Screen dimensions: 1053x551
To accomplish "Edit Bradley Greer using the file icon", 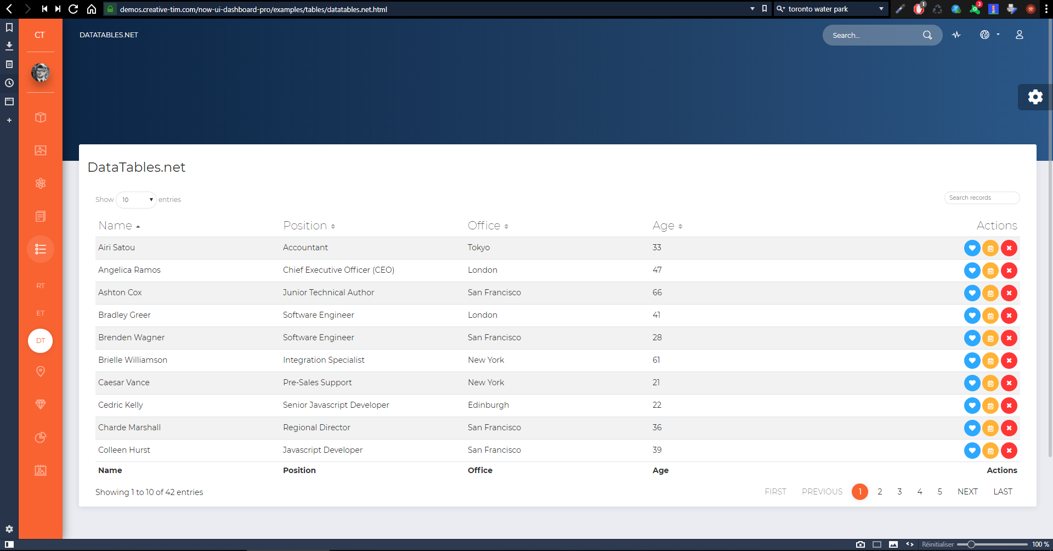I will point(990,316).
